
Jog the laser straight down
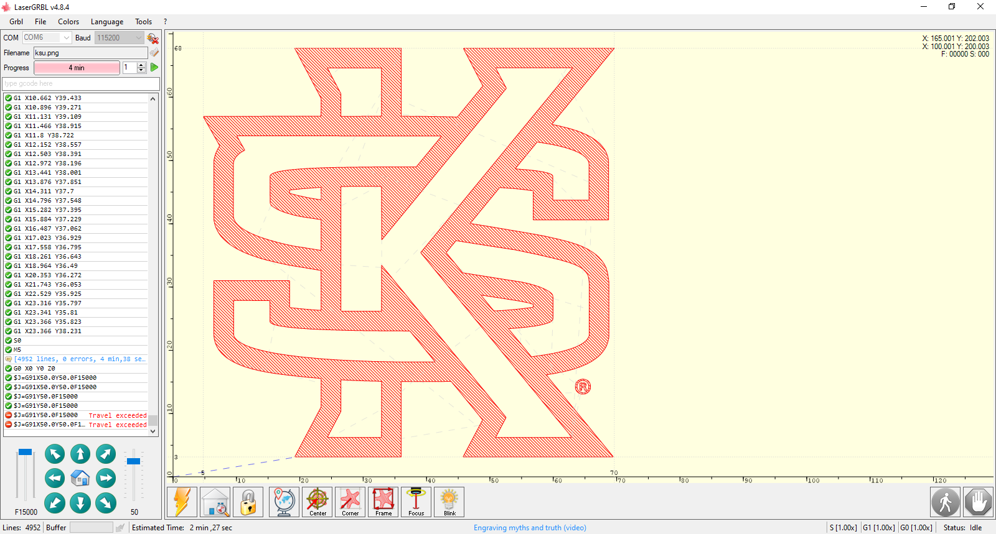(80, 502)
